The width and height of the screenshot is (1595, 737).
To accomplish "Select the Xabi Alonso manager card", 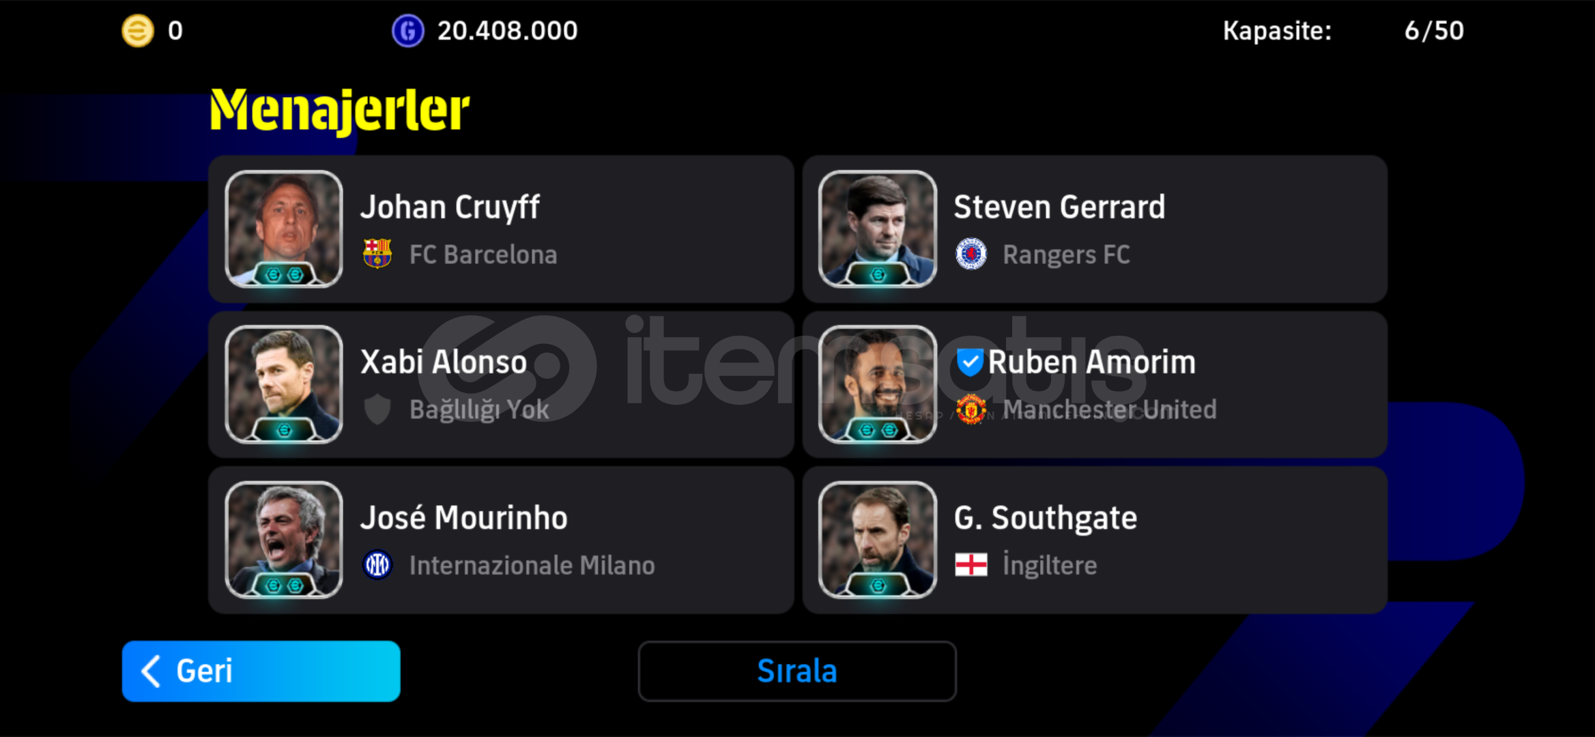I will click(x=501, y=384).
